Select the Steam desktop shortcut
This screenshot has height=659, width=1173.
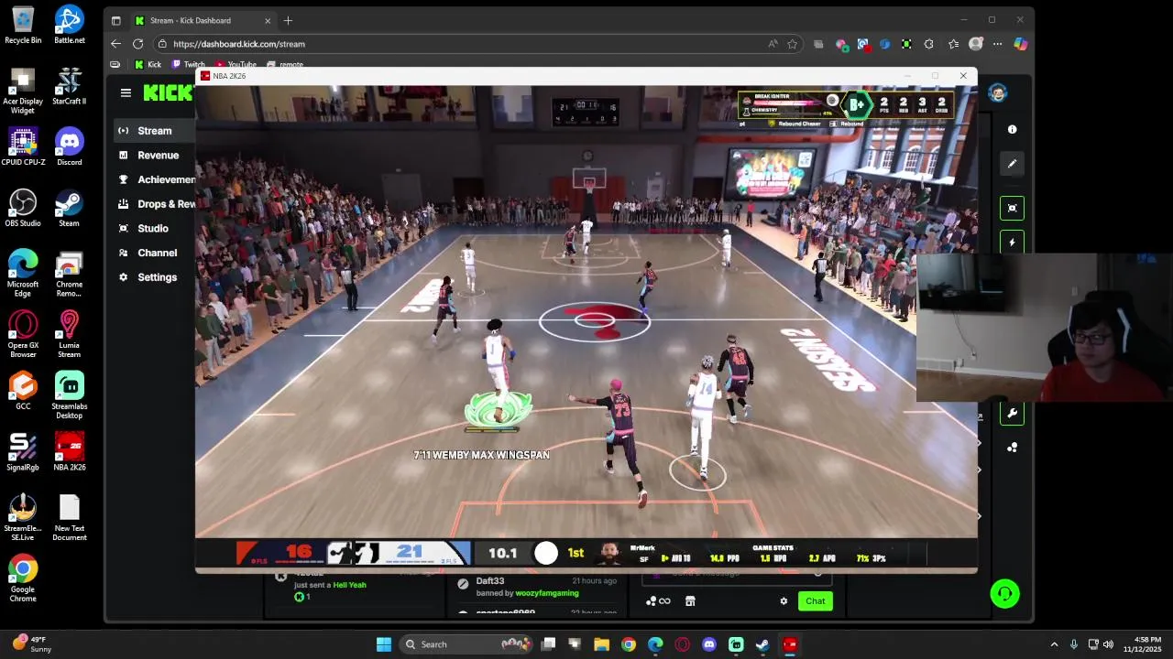(69, 209)
